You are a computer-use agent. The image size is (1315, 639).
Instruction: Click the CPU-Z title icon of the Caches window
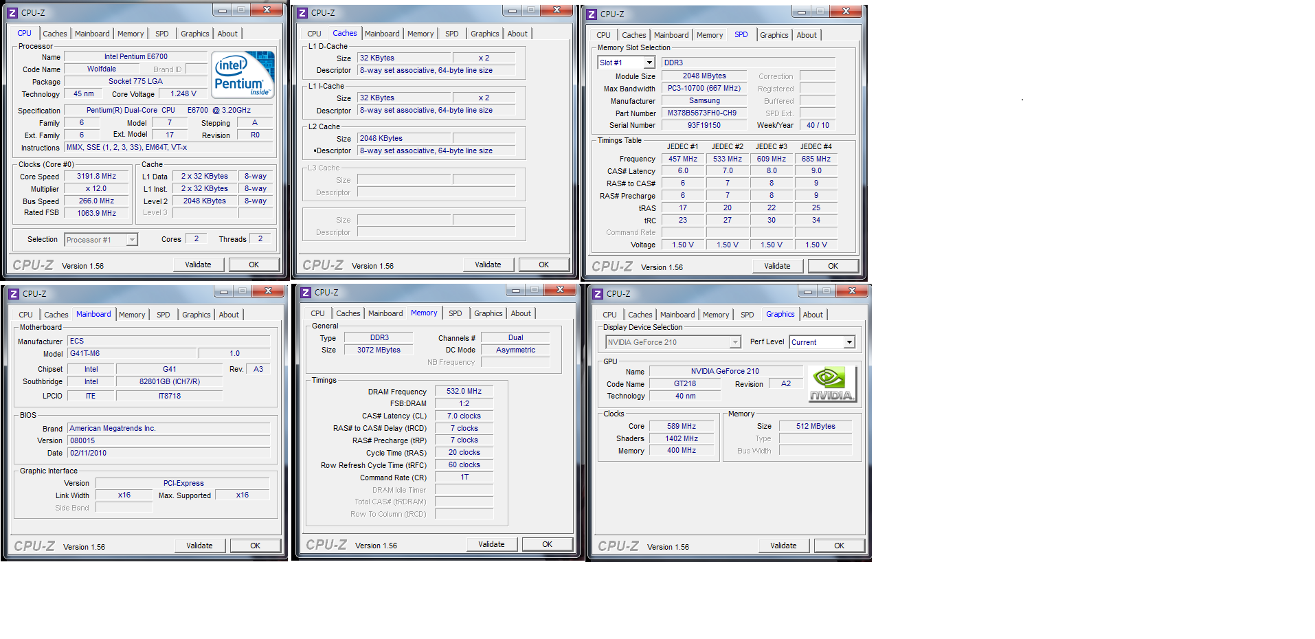302,12
